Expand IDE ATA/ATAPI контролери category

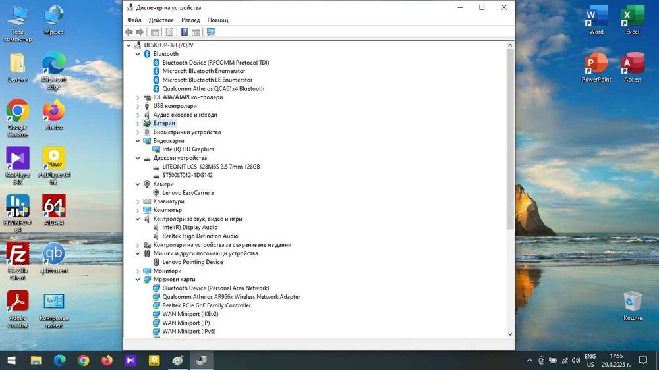[138, 97]
